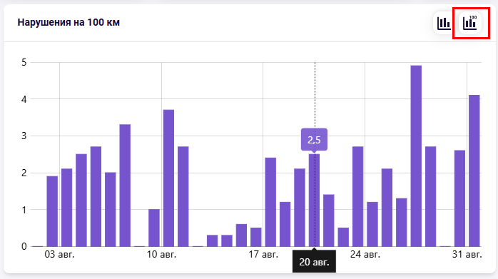
Task: Click the tallest bar near 5
Action: pyautogui.click(x=416, y=156)
